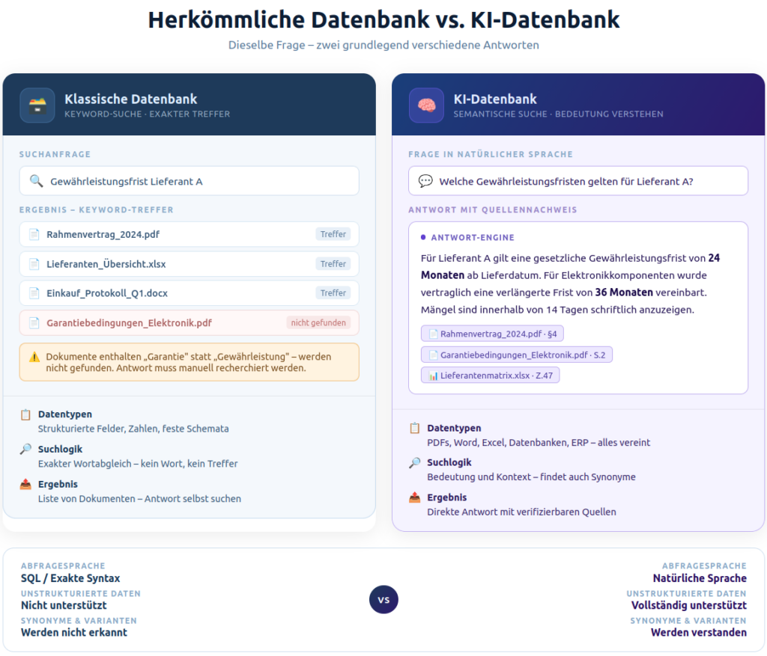
Task: Click the chart icon on Lieferantenmatrix.xlsx chip
Action: pyautogui.click(x=433, y=375)
